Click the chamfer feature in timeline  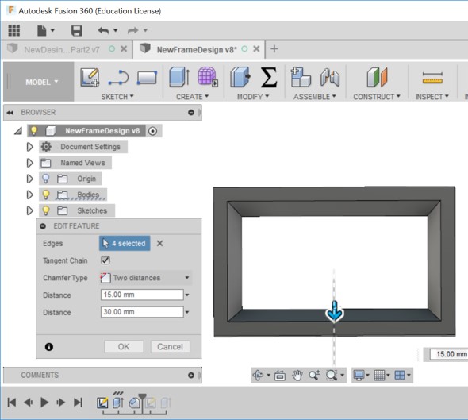point(134,403)
